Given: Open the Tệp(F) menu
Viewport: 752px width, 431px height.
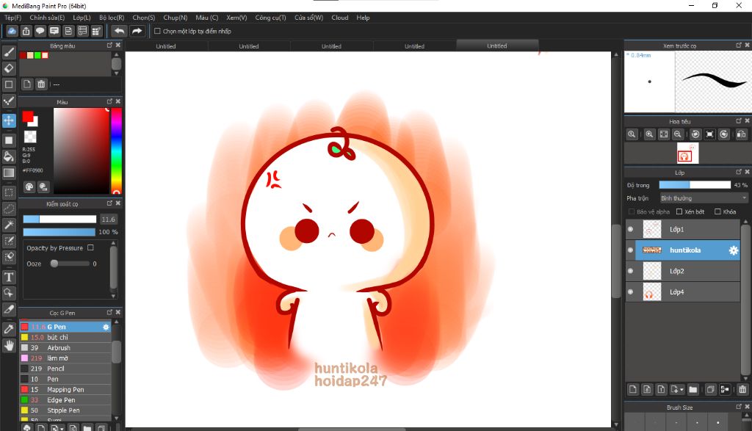Looking at the screenshot, I should pos(13,18).
